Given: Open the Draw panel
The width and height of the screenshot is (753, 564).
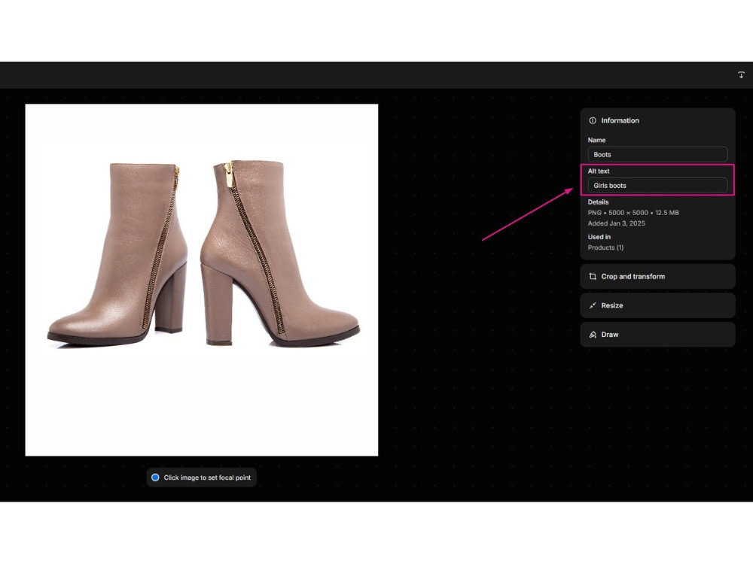Looking at the screenshot, I should [x=657, y=335].
